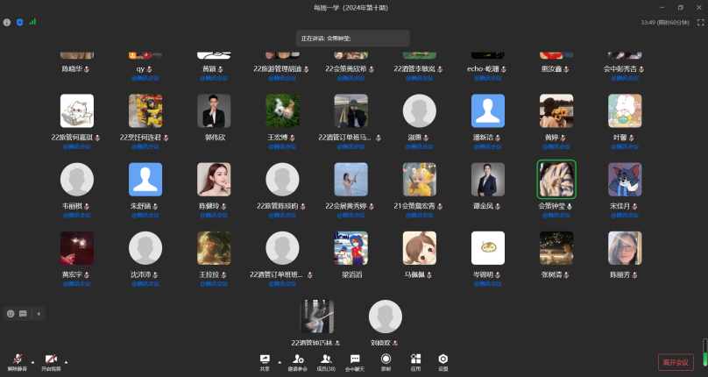Click the red leave meeting (离开会议) button

(x=676, y=362)
